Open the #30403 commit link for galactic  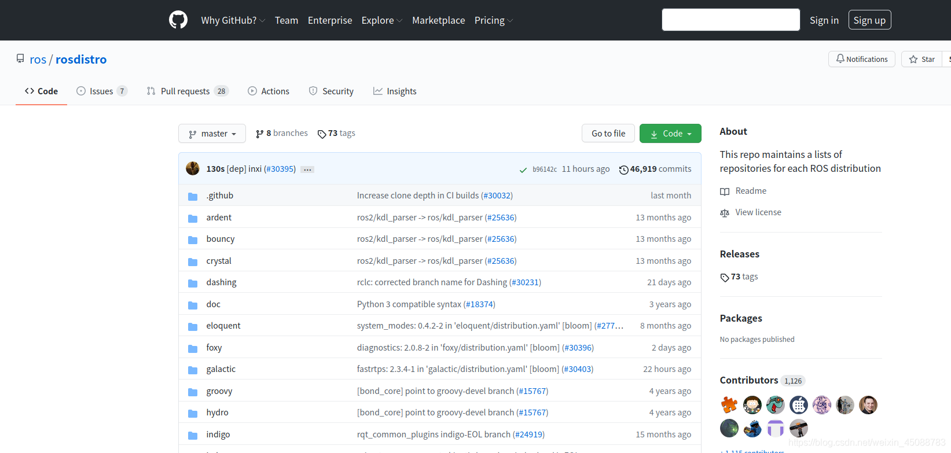pos(577,369)
